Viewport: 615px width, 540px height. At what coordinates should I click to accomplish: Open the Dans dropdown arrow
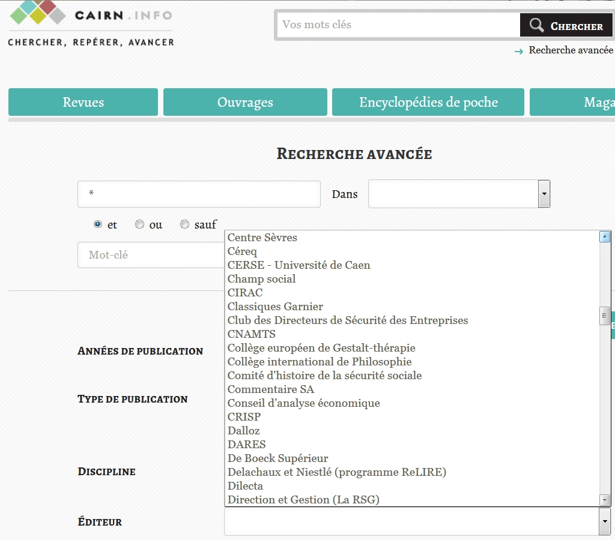544,194
